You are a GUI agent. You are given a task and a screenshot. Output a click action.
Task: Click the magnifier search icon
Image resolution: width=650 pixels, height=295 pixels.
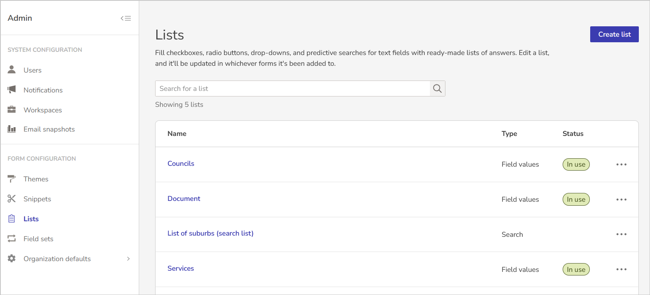(x=437, y=88)
